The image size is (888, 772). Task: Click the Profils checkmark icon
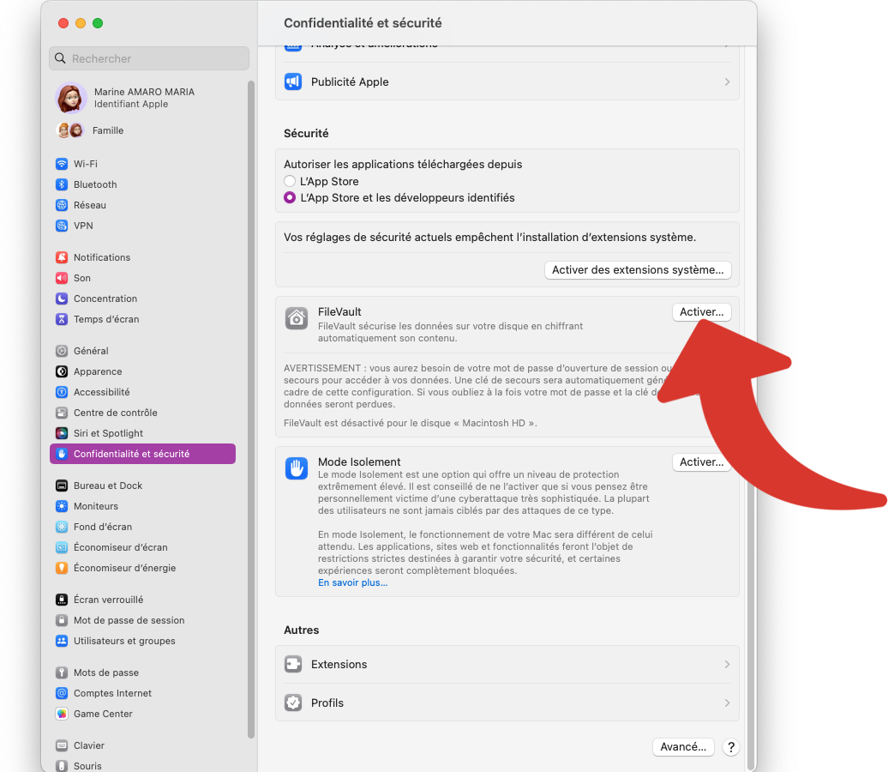pyautogui.click(x=293, y=703)
